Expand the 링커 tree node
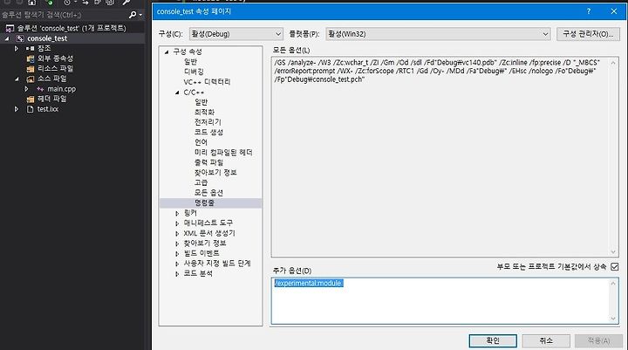The image size is (628, 350). [177, 213]
